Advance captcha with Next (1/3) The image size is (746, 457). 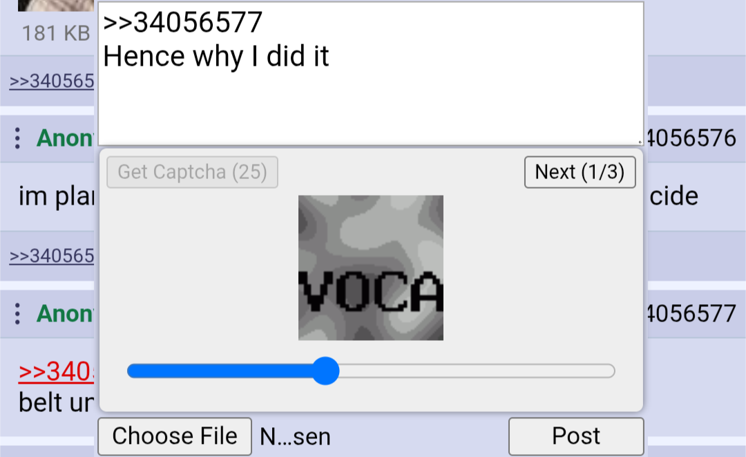pos(580,172)
